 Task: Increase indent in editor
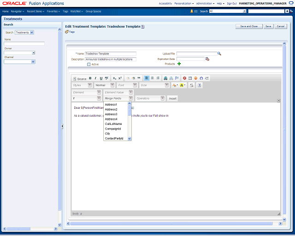(133, 78)
